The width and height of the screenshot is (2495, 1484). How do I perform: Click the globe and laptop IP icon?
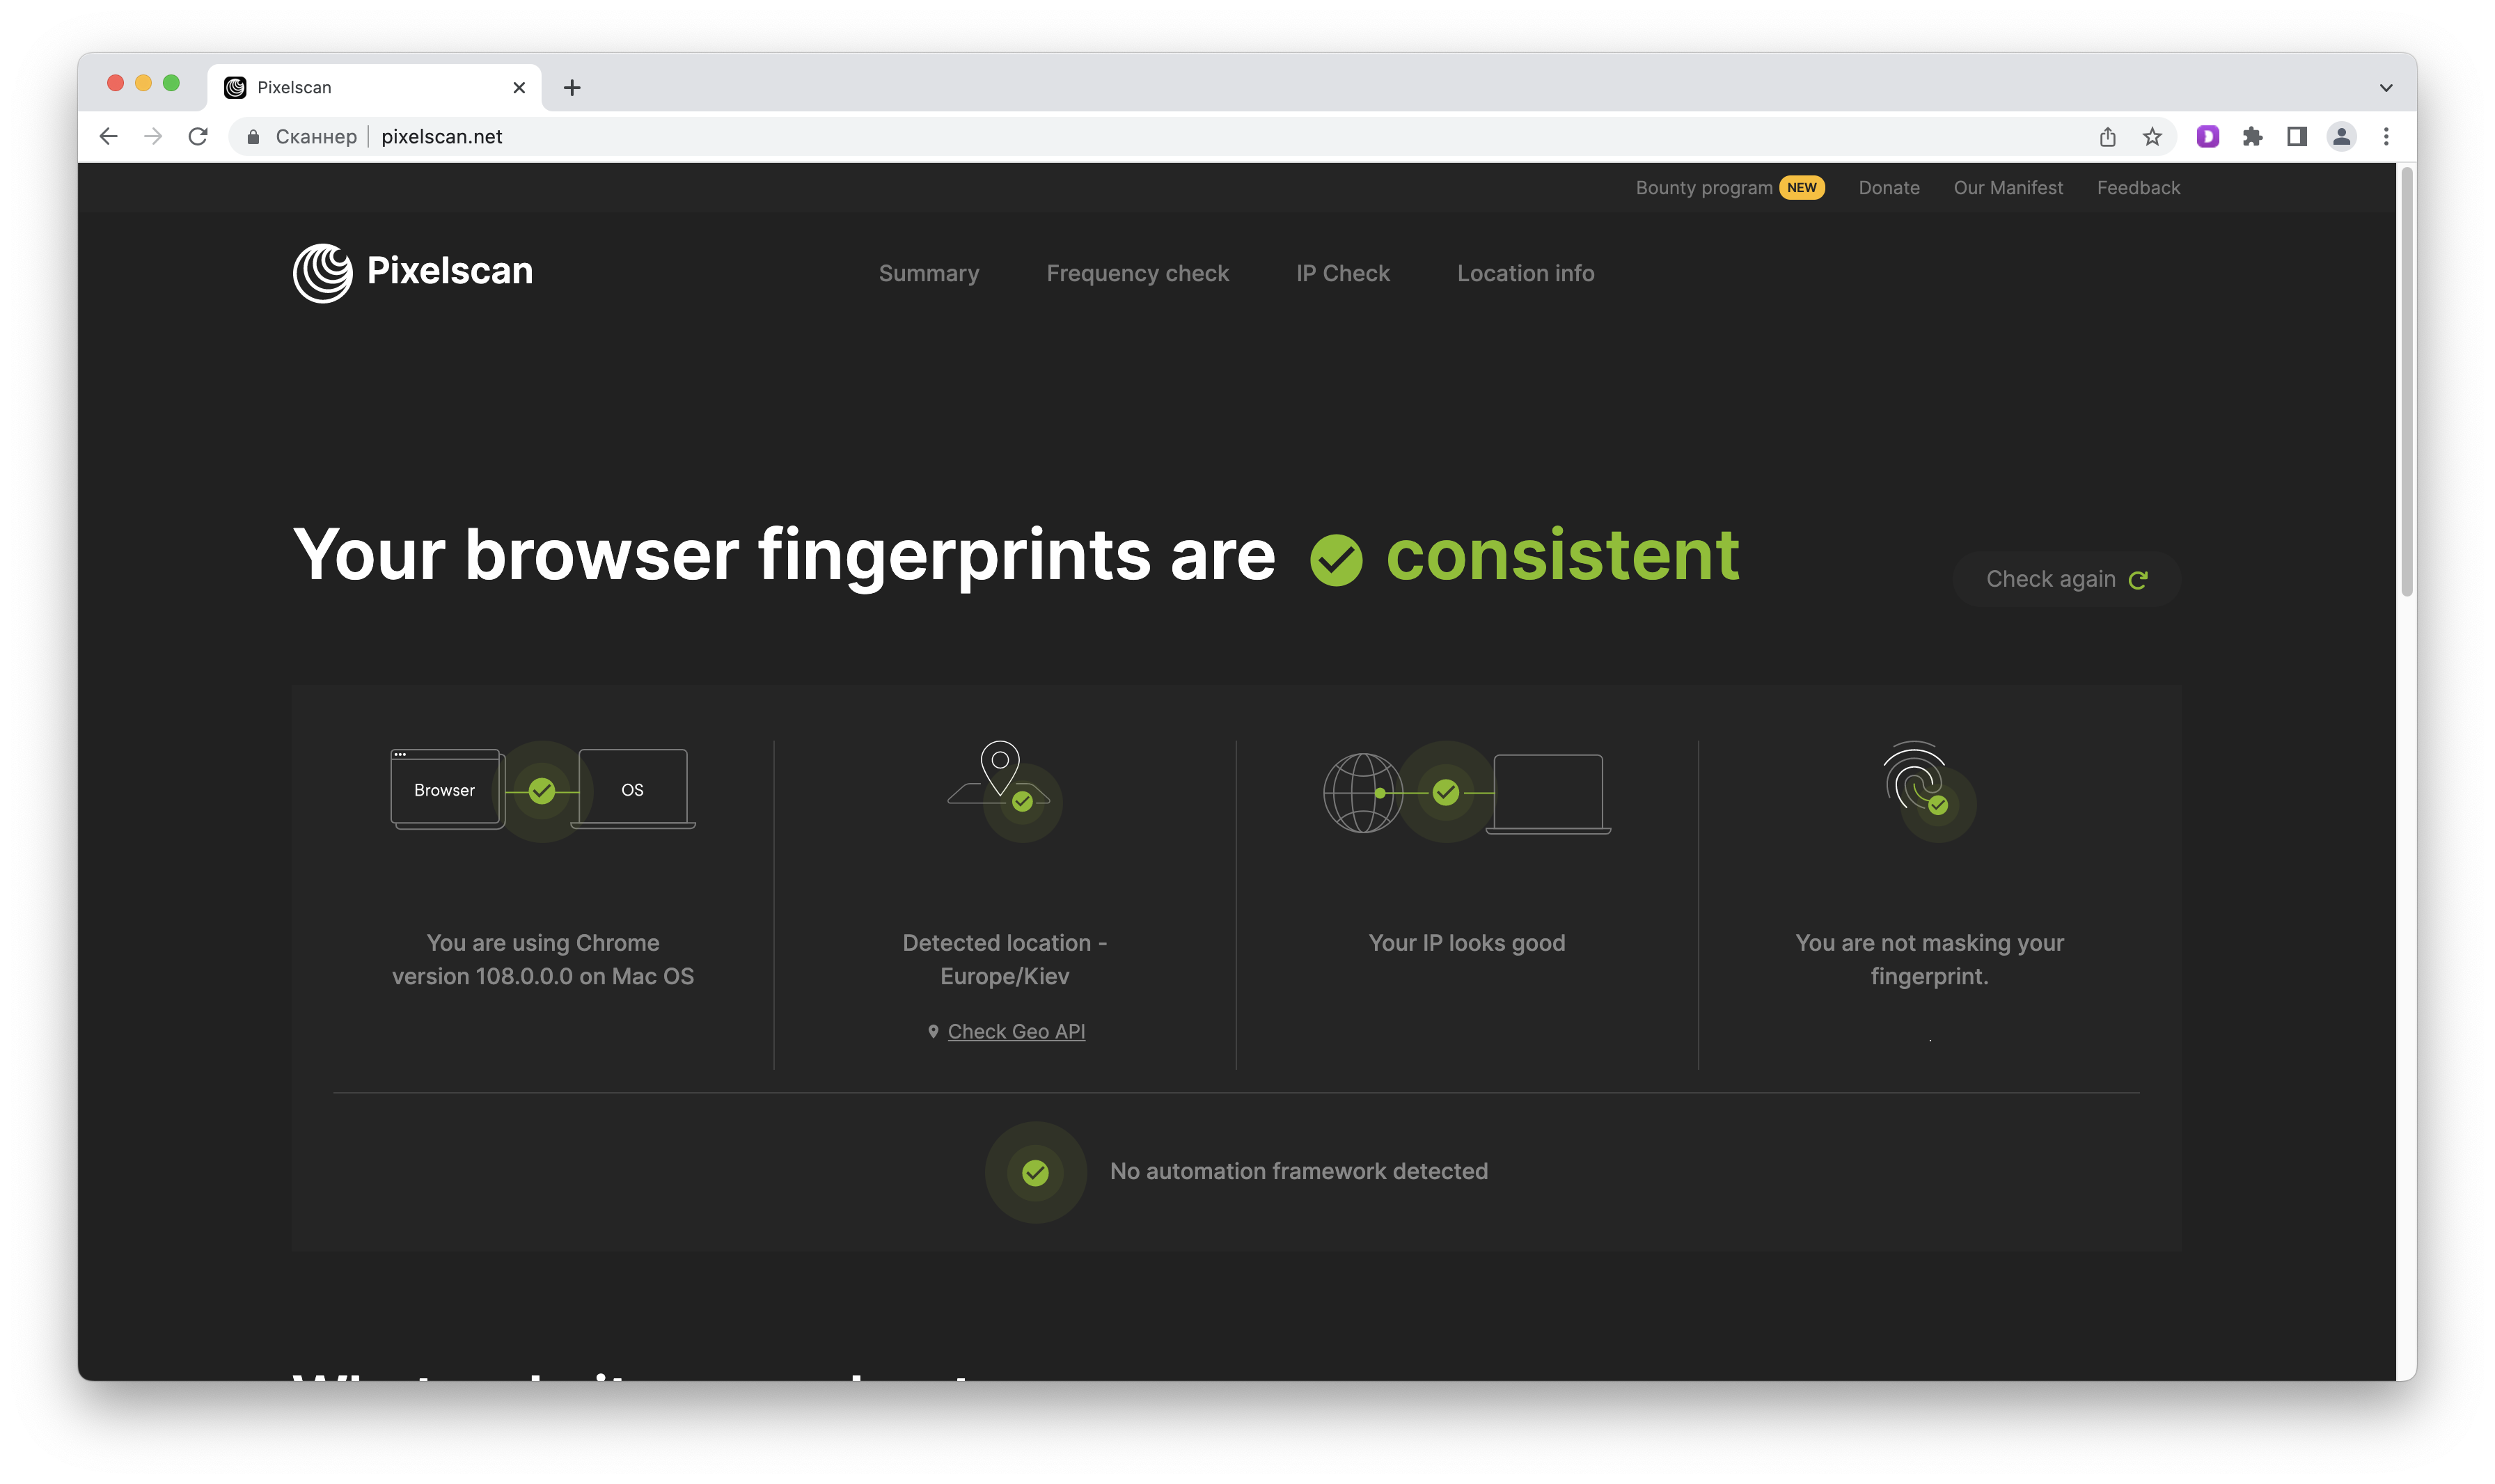1467,792
